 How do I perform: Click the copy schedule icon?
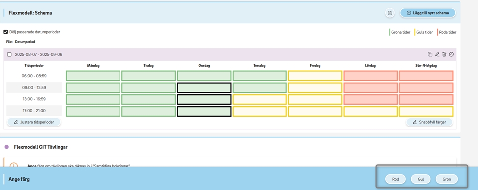tap(430, 55)
